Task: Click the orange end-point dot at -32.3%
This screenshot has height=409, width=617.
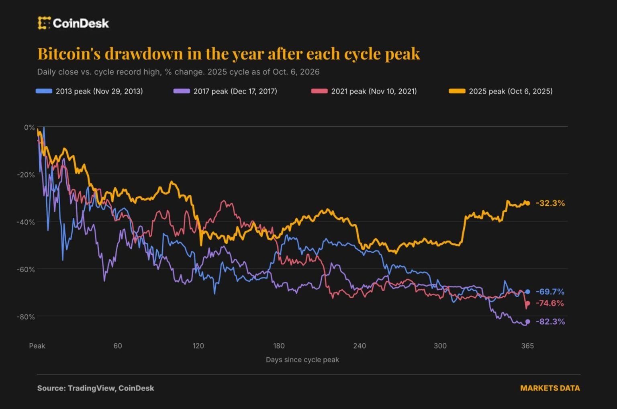Action: coord(528,203)
